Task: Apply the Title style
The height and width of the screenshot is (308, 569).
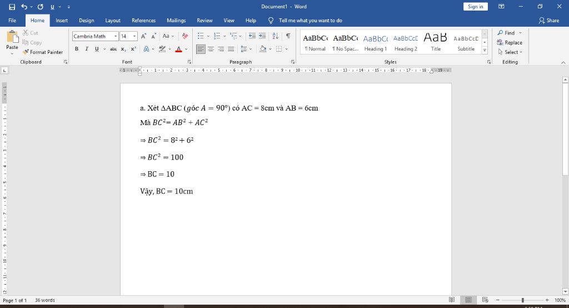Action: pos(436,42)
